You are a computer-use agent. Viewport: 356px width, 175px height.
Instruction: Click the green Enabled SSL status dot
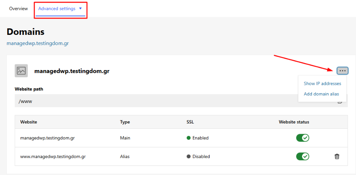(x=188, y=138)
